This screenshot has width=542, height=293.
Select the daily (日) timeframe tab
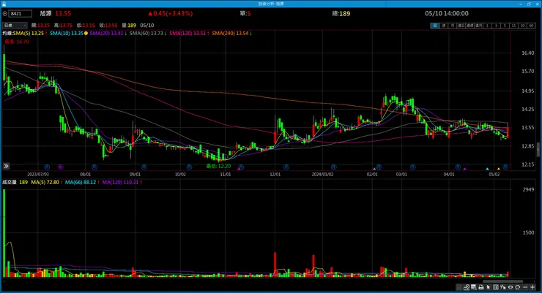(435, 26)
